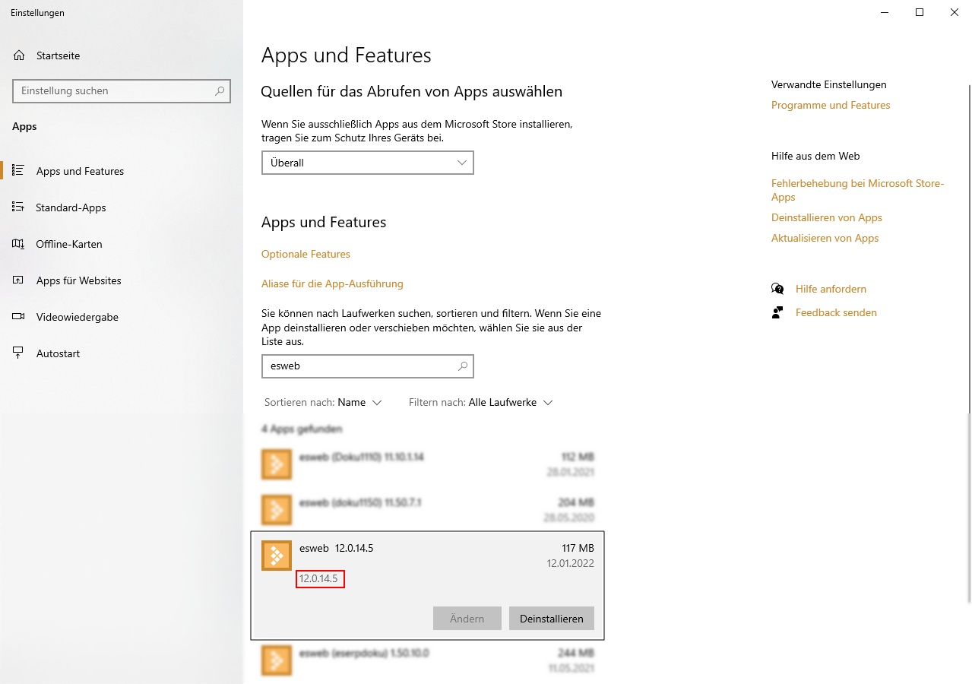Follow the Deinstallieren von Apps help link

(x=827, y=217)
